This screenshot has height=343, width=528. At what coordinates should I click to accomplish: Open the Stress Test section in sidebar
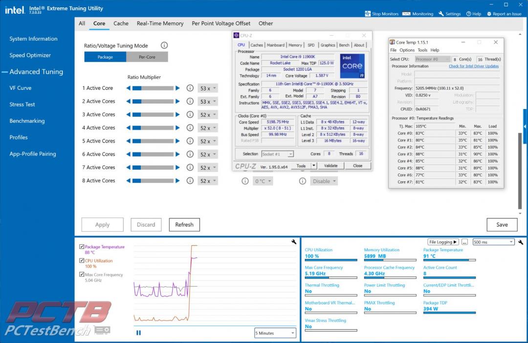22,105
